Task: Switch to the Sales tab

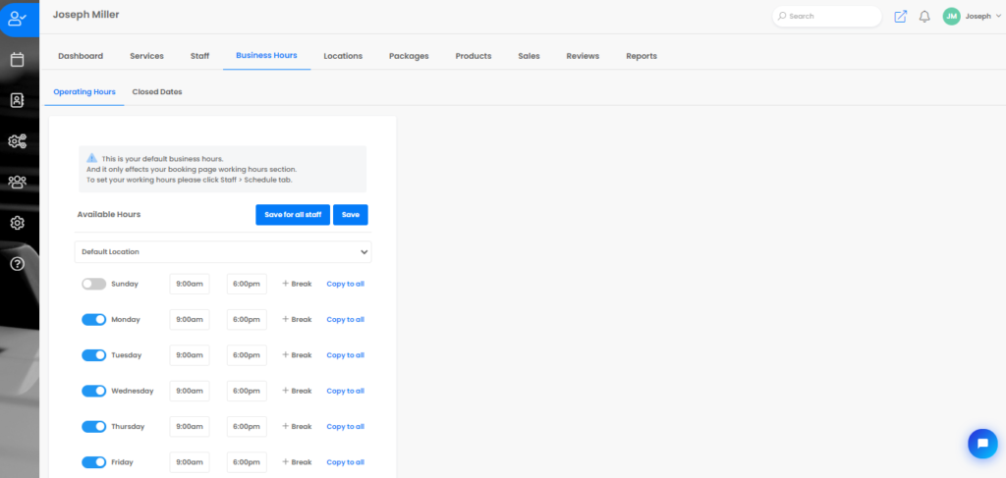Action: [529, 56]
